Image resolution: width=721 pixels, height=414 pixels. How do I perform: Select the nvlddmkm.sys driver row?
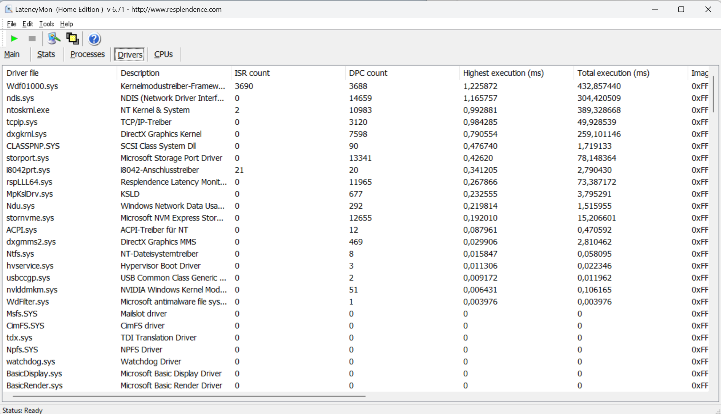356,290
